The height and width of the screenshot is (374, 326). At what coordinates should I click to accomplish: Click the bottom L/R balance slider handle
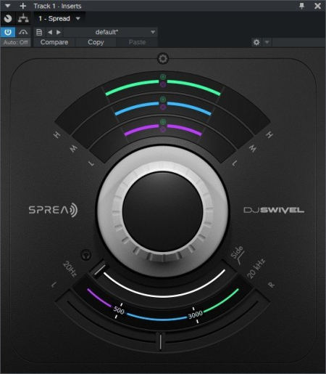(x=160, y=341)
